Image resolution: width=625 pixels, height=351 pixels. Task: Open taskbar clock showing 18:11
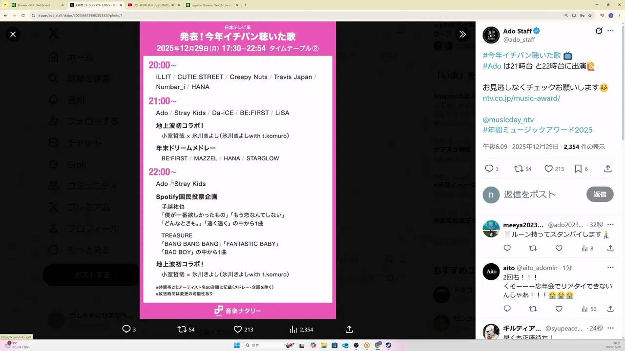pos(612,345)
